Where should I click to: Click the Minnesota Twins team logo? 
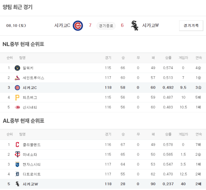click(18, 155)
